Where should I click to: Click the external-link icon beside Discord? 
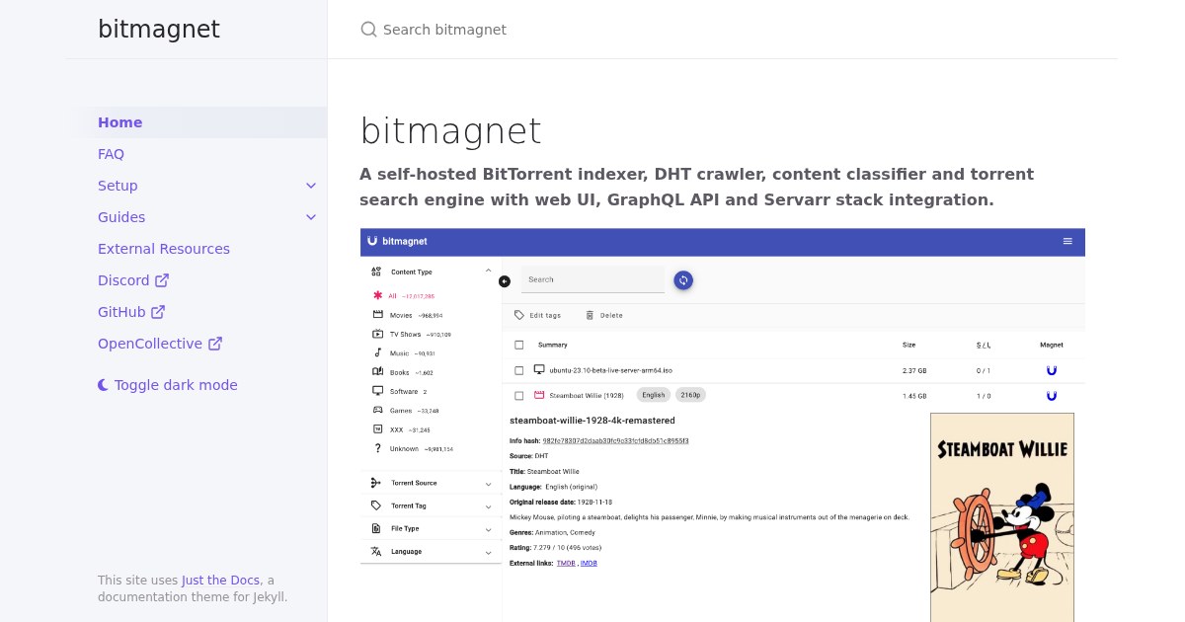162,280
